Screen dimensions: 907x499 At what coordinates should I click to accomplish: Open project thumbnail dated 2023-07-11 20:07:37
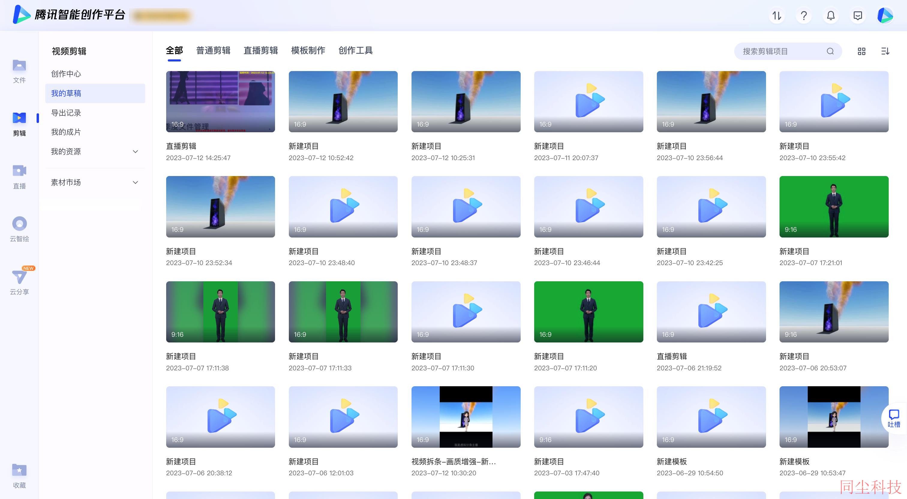coord(588,102)
